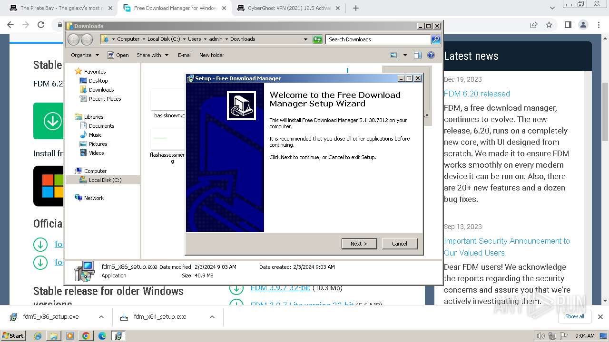Open the Videos library
This screenshot has height=342, width=609.
[96, 153]
